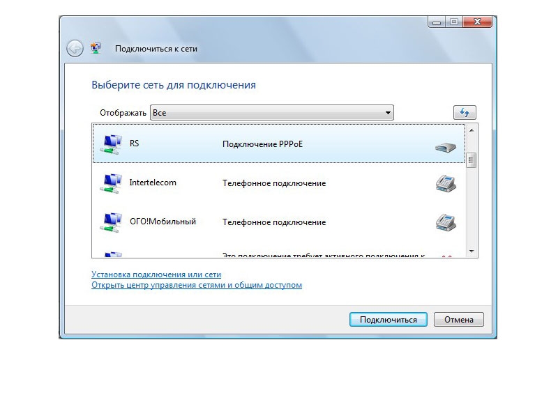Image resolution: width=558 pixels, height=418 pixels.
Task: Close the Подключиться к сети window
Action: click(x=477, y=22)
